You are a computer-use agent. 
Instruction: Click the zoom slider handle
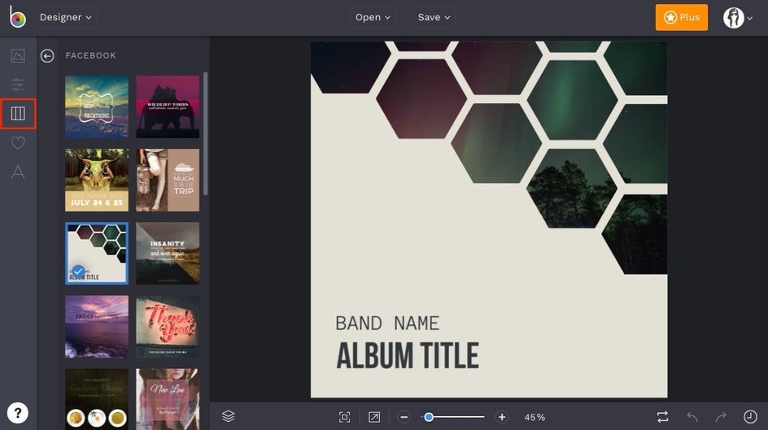(429, 417)
